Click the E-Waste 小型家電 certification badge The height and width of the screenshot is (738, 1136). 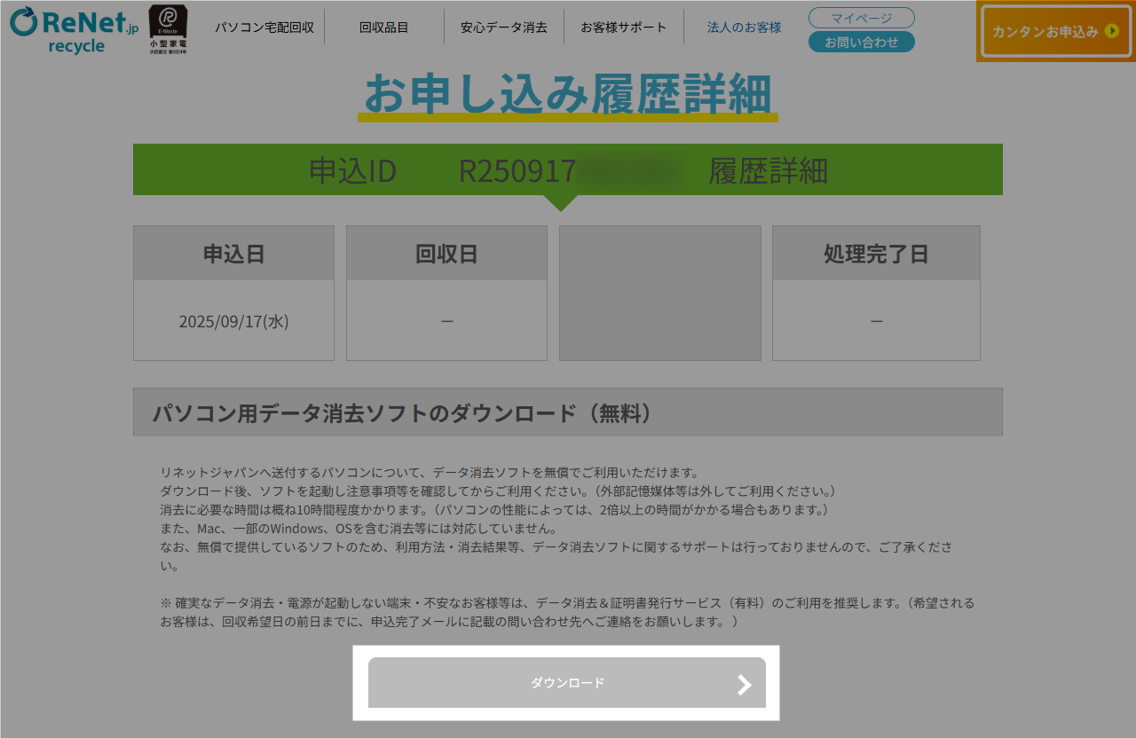168,29
